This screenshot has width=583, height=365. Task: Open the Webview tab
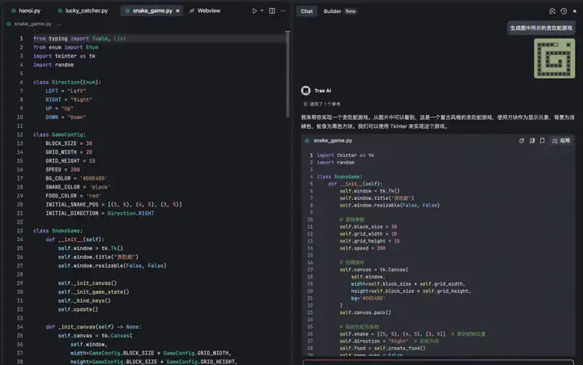point(205,11)
